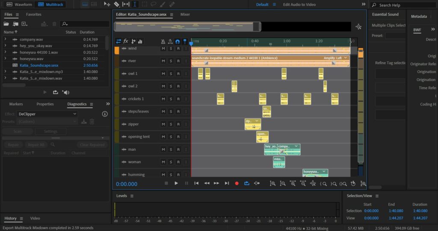Open the fx effects view in editor
The width and height of the screenshot is (438, 231).
click(x=126, y=41)
